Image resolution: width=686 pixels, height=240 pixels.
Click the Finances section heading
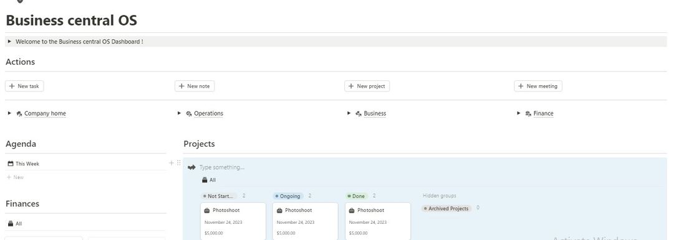click(x=22, y=203)
